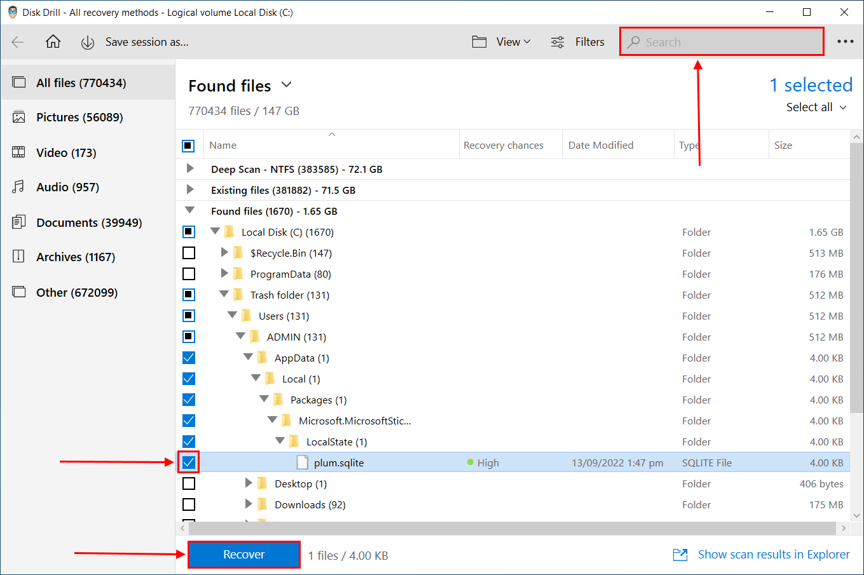Click the Video film icon

point(19,152)
